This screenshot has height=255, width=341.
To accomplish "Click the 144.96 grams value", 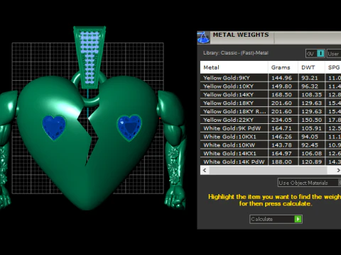I will 281,78.
